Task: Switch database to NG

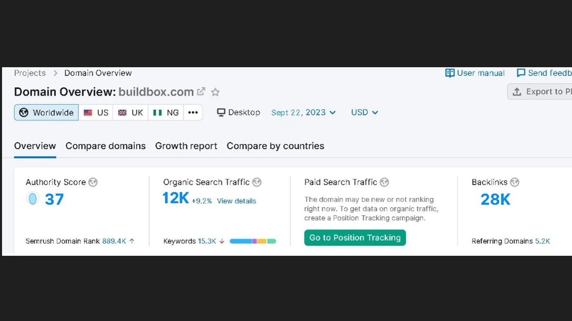Action: (x=166, y=112)
